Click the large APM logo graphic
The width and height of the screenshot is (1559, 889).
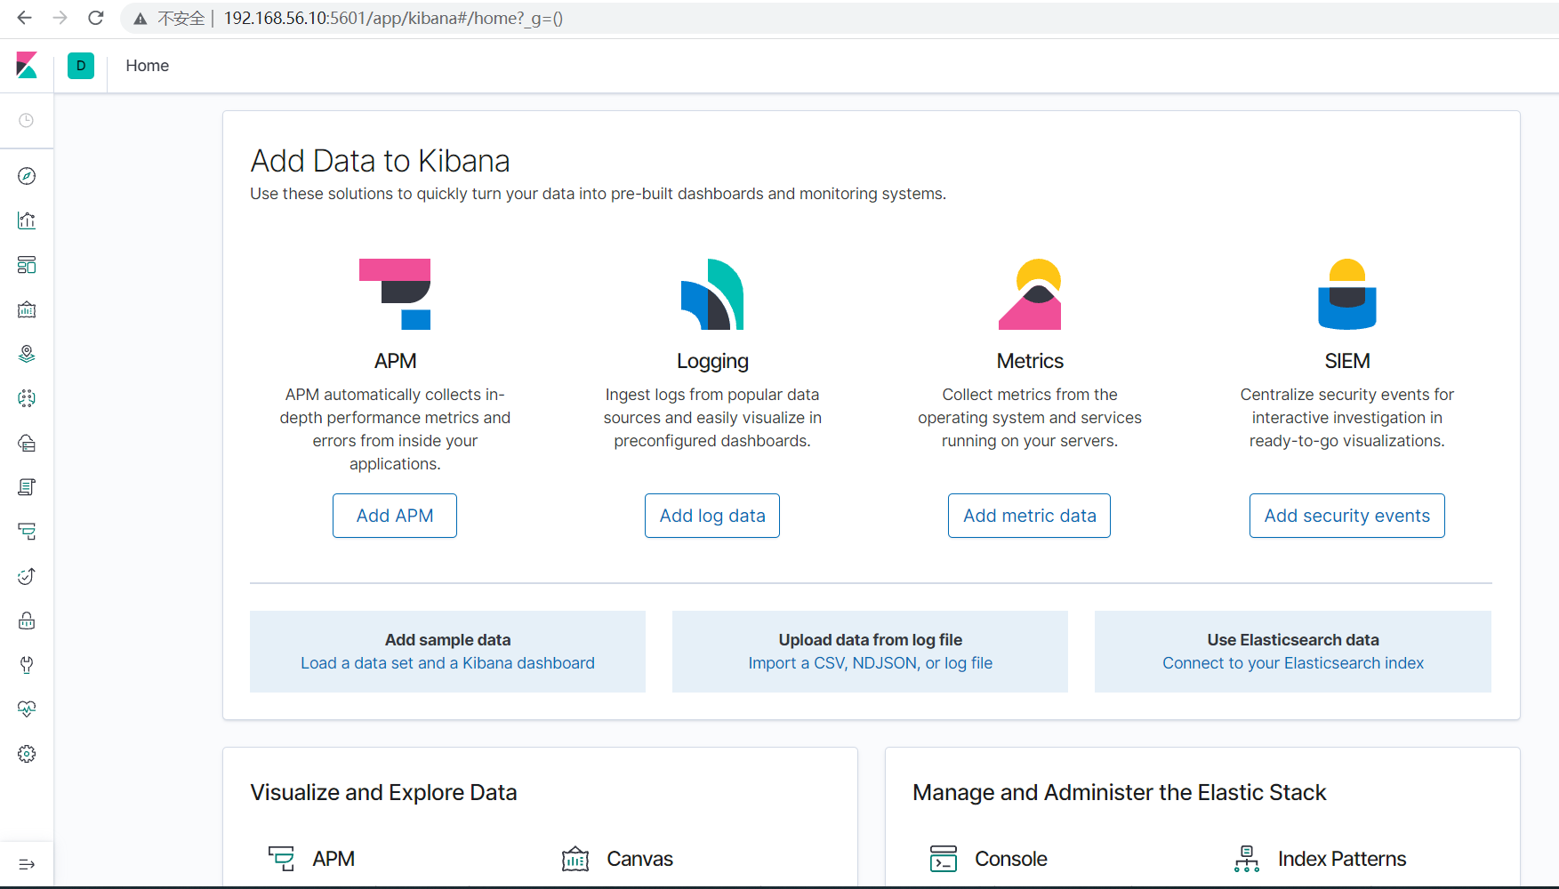(x=395, y=294)
